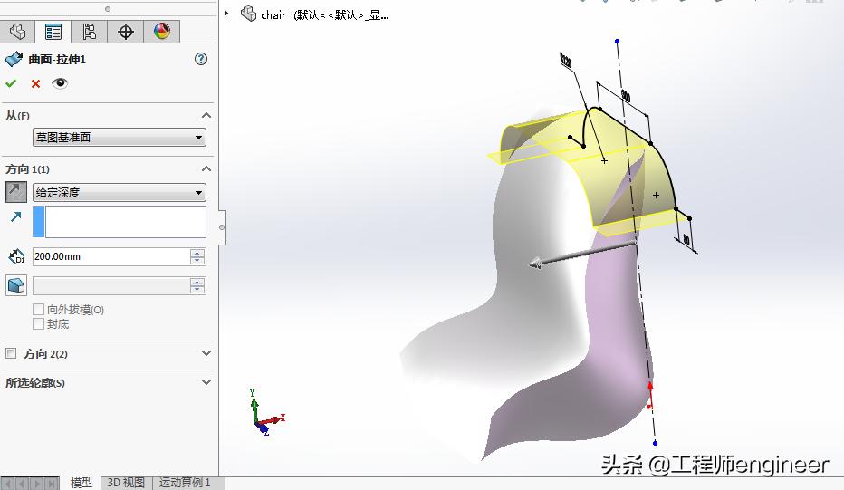
Task: Open the DimXpertManager crosshair tab
Action: tap(125, 32)
